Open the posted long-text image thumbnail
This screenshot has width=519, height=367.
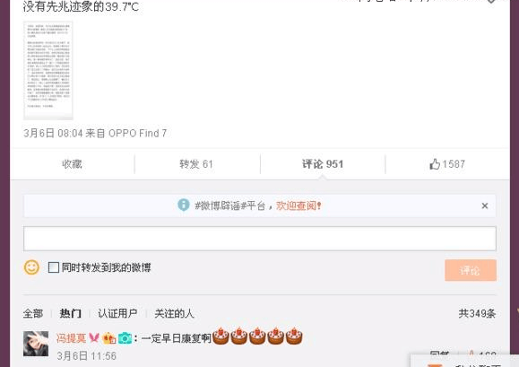[x=48, y=70]
